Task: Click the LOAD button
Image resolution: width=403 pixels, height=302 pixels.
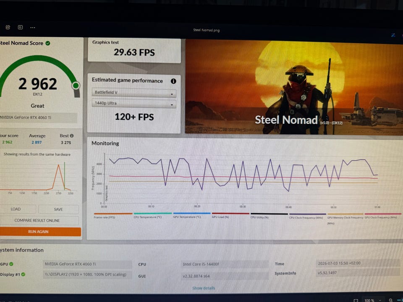Action: coord(16,209)
